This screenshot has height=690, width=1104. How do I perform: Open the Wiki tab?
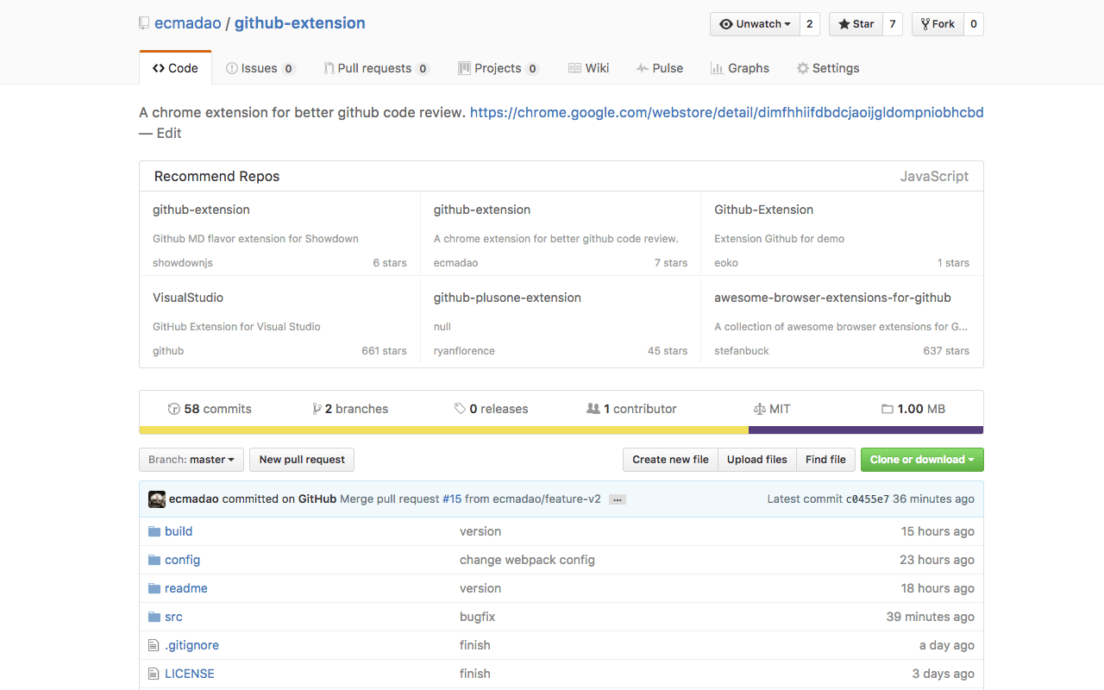click(x=588, y=68)
